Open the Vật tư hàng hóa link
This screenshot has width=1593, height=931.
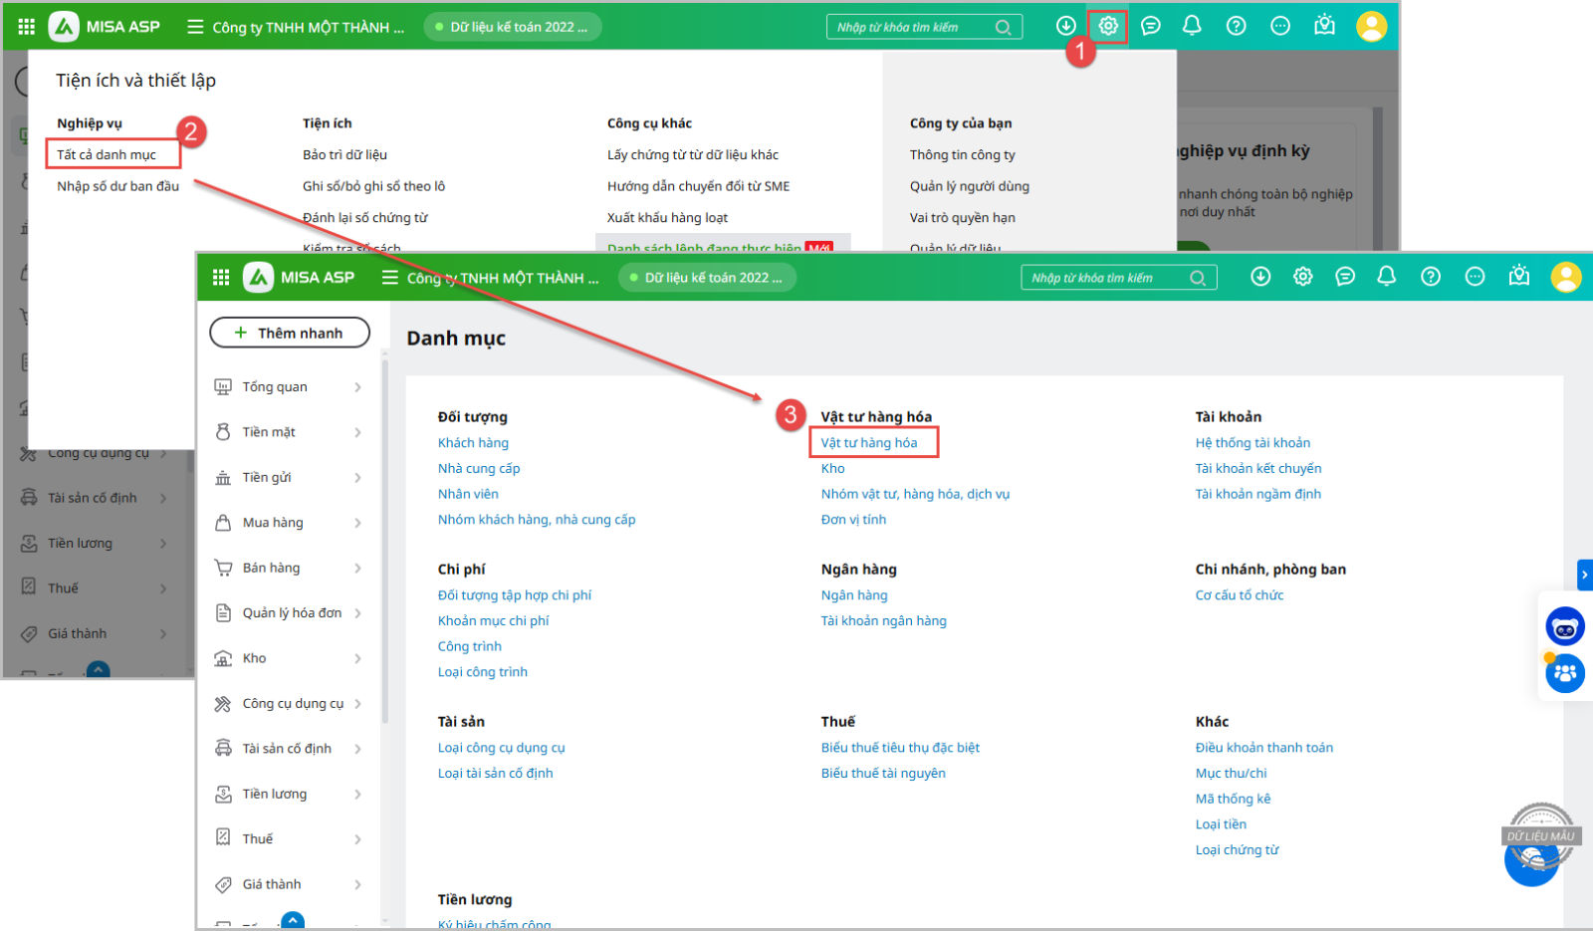869,442
